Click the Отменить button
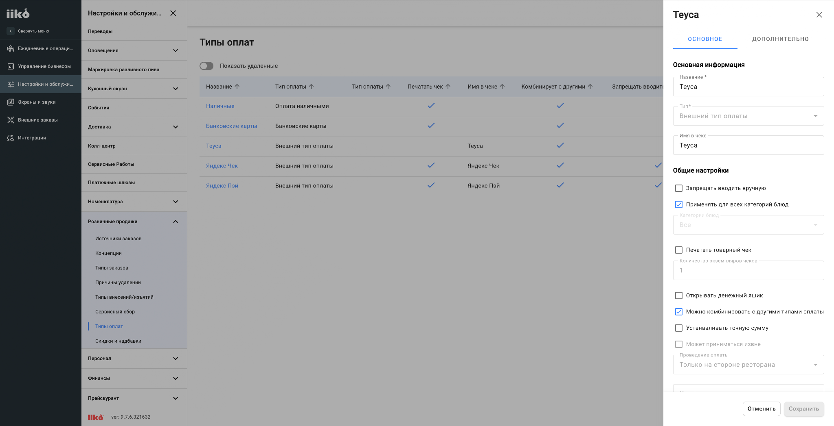 point(762,409)
